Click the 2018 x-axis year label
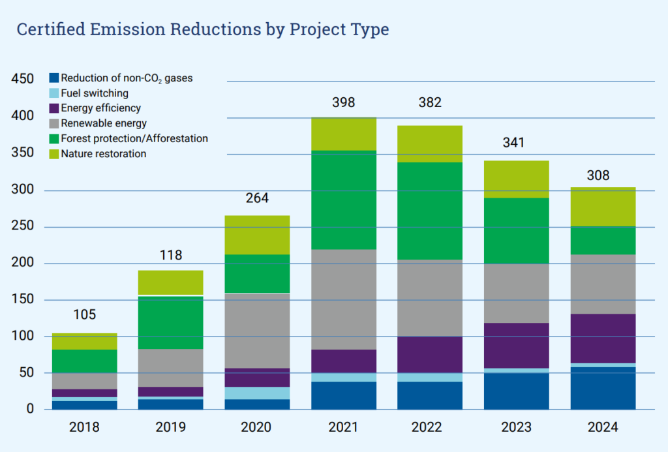This screenshot has height=452, width=668. pos(84,428)
